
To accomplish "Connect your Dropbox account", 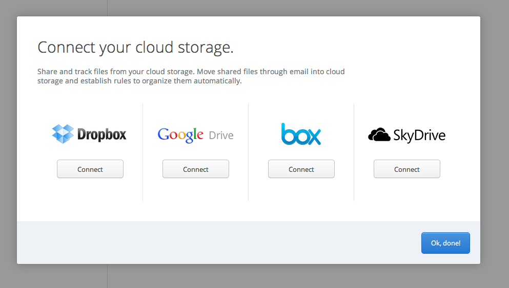I will [90, 169].
